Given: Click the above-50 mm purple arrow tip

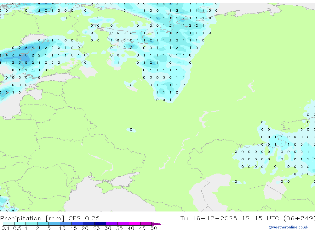Looking at the screenshot, I should (157, 224).
